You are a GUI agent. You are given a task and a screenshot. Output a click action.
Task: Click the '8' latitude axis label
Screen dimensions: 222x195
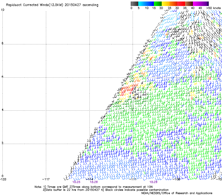click(x=2, y=43)
